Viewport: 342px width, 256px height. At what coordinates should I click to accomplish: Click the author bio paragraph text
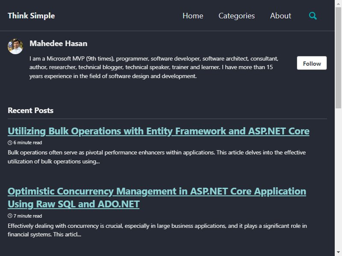(154, 67)
